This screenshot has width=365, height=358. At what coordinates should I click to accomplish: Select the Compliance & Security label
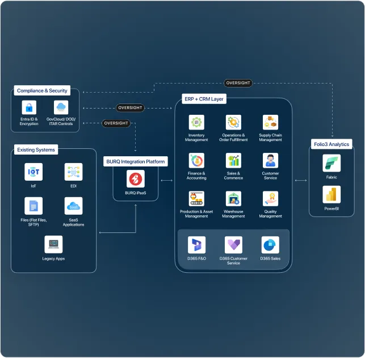(42, 90)
